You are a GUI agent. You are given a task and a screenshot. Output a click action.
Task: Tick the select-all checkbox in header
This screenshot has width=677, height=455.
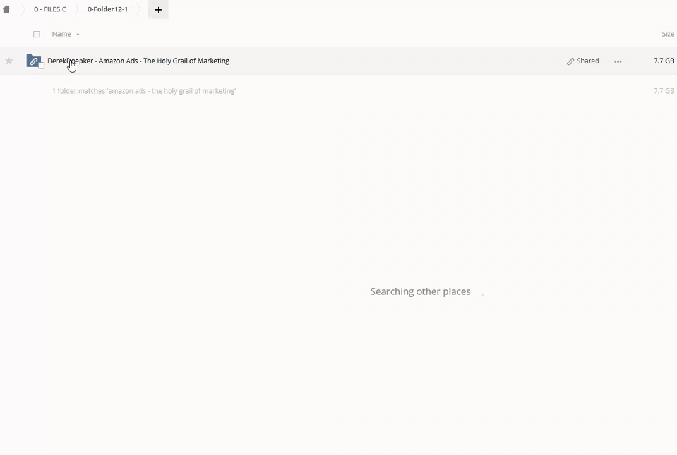point(37,34)
